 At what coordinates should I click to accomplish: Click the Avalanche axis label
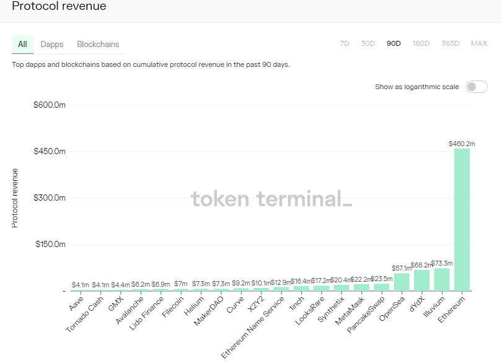tap(130, 310)
